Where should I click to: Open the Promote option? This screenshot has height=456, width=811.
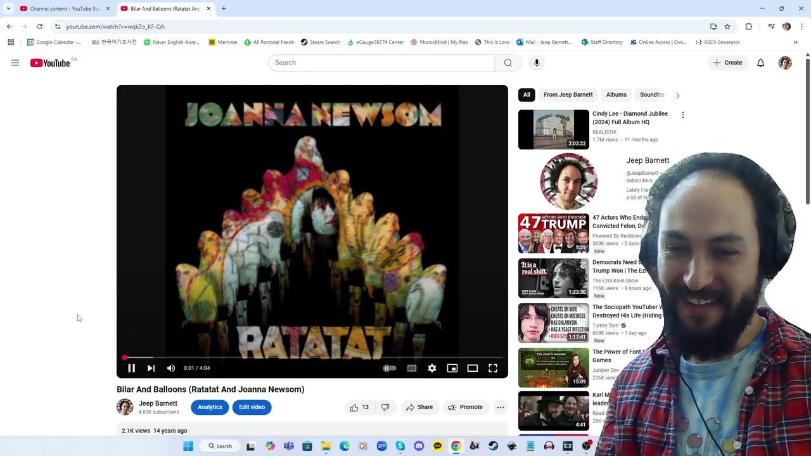(466, 407)
